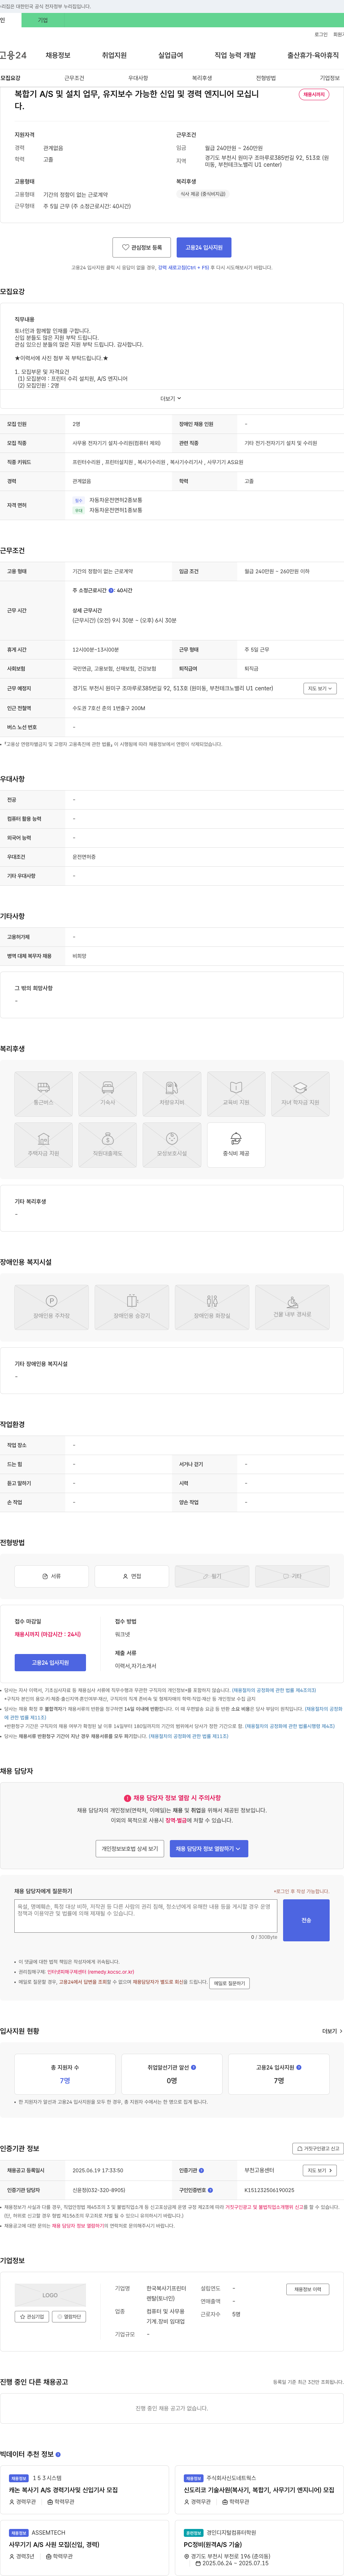Open the 취업지원 main menu
Image resolution: width=344 pixels, height=2576 pixels.
click(x=115, y=55)
